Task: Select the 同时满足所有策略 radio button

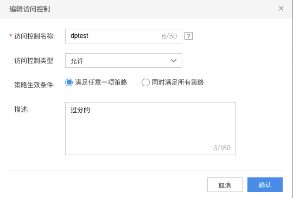Action: tap(145, 82)
